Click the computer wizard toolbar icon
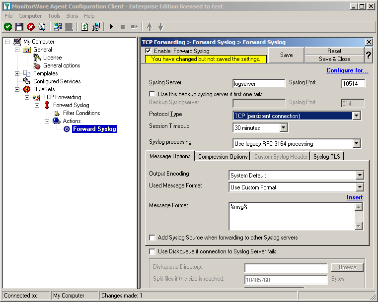 point(96,27)
